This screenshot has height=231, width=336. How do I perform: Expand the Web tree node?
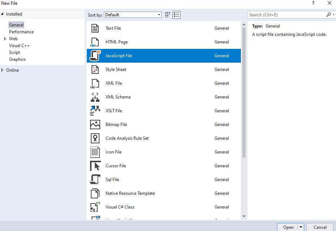tap(5, 39)
